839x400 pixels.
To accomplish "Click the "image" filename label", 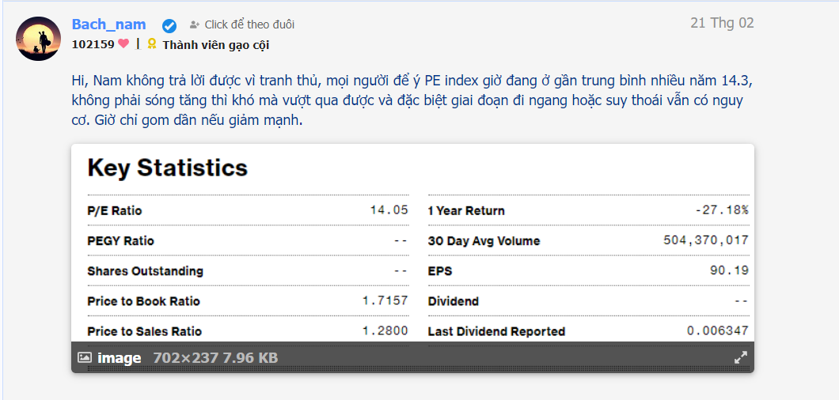I will tap(119, 358).
